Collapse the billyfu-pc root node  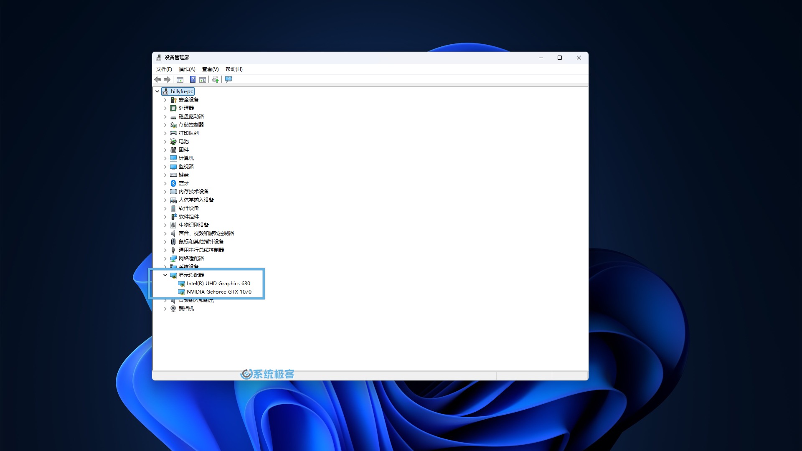coord(157,91)
